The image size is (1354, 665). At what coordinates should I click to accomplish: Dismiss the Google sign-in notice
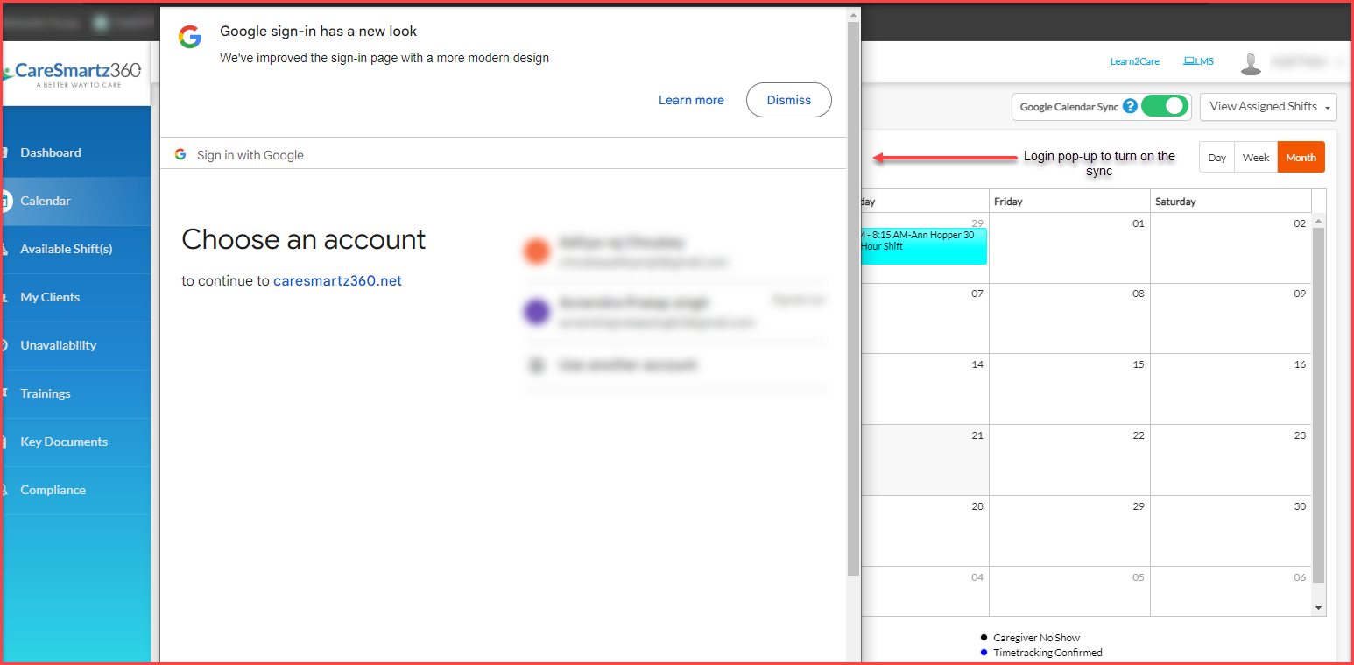pyautogui.click(x=788, y=100)
